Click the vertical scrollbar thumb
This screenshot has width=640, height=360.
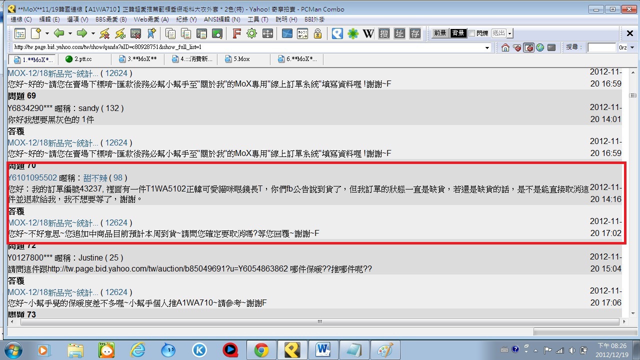click(x=632, y=95)
